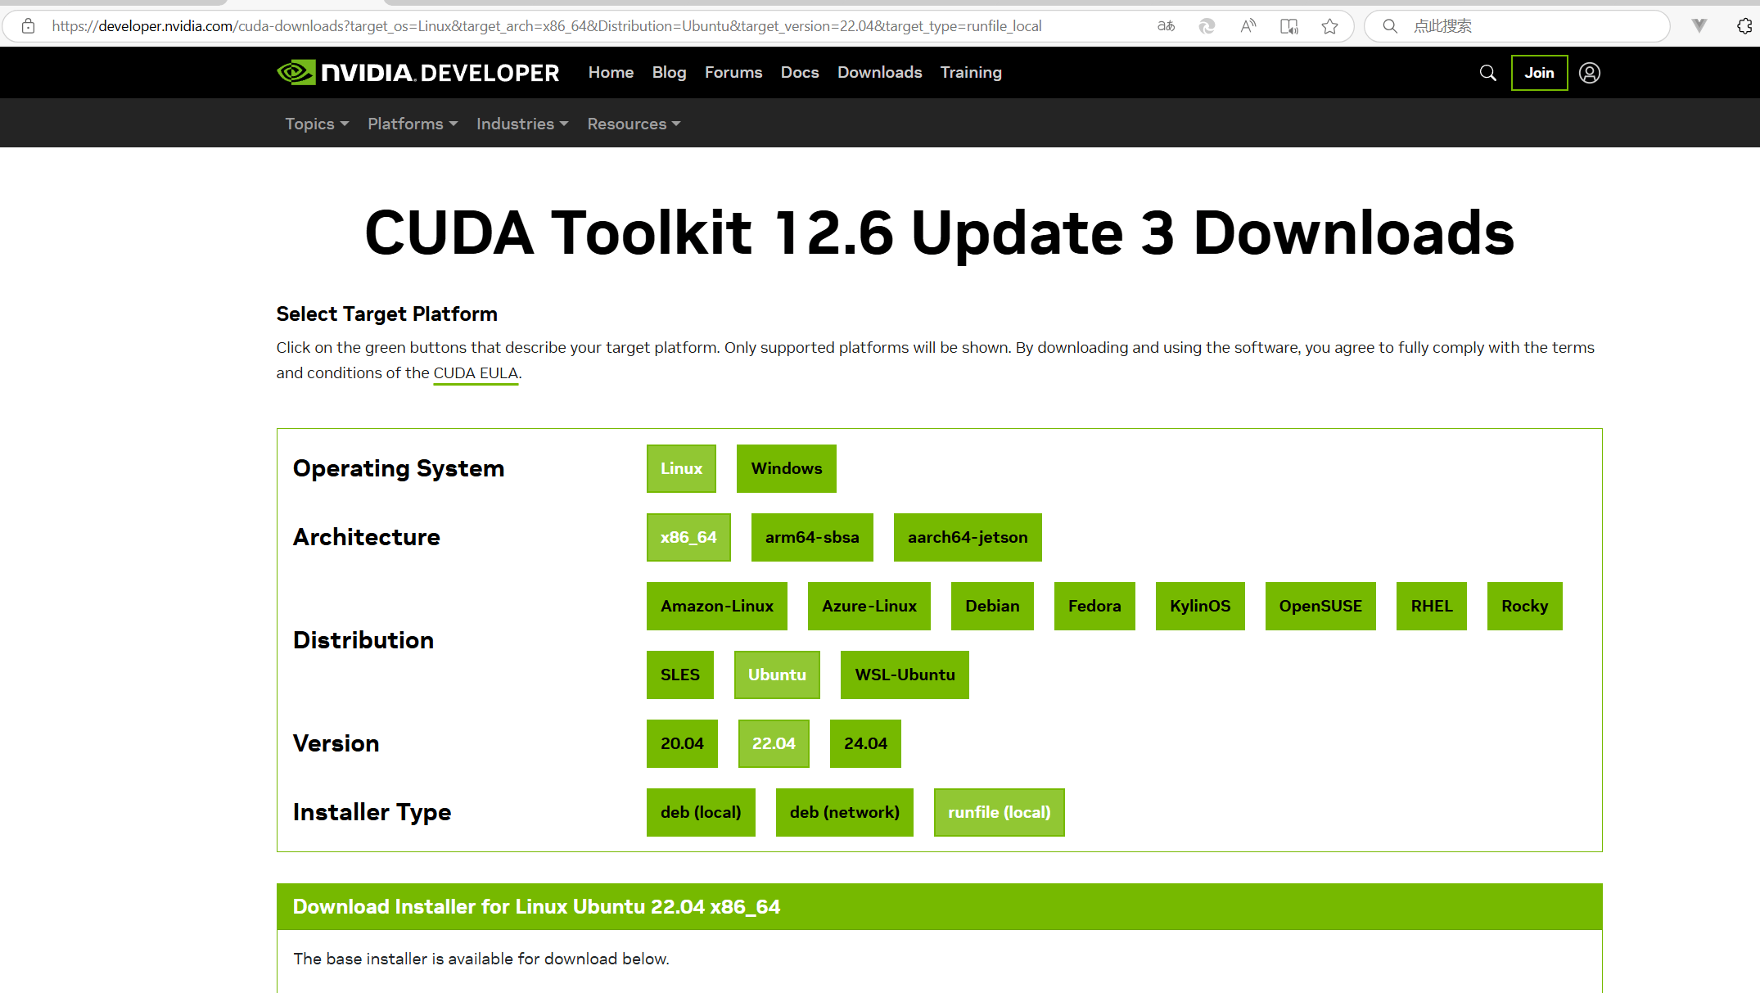Open the Docs nav item

(800, 73)
